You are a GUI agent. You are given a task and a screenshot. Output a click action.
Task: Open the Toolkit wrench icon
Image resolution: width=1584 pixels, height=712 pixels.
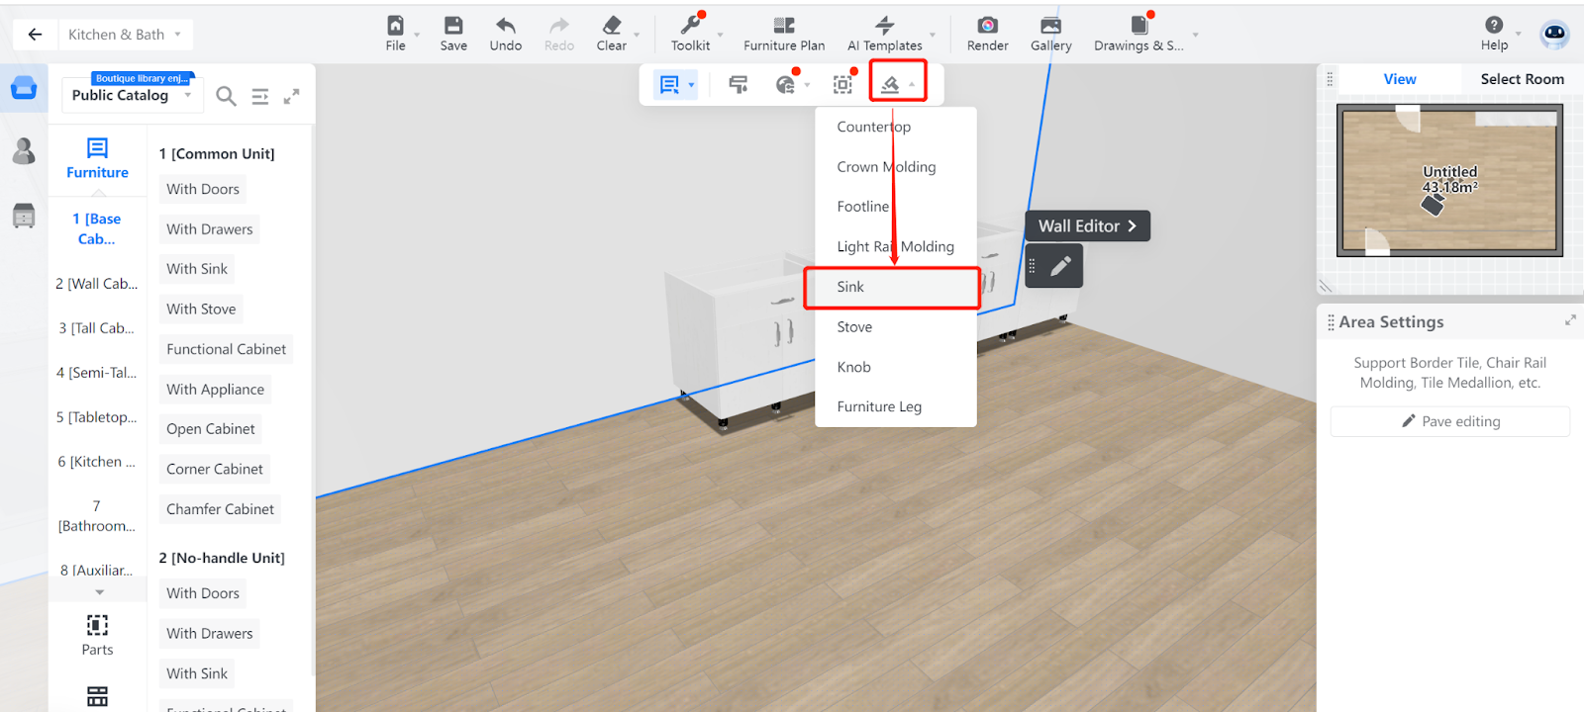691,26
